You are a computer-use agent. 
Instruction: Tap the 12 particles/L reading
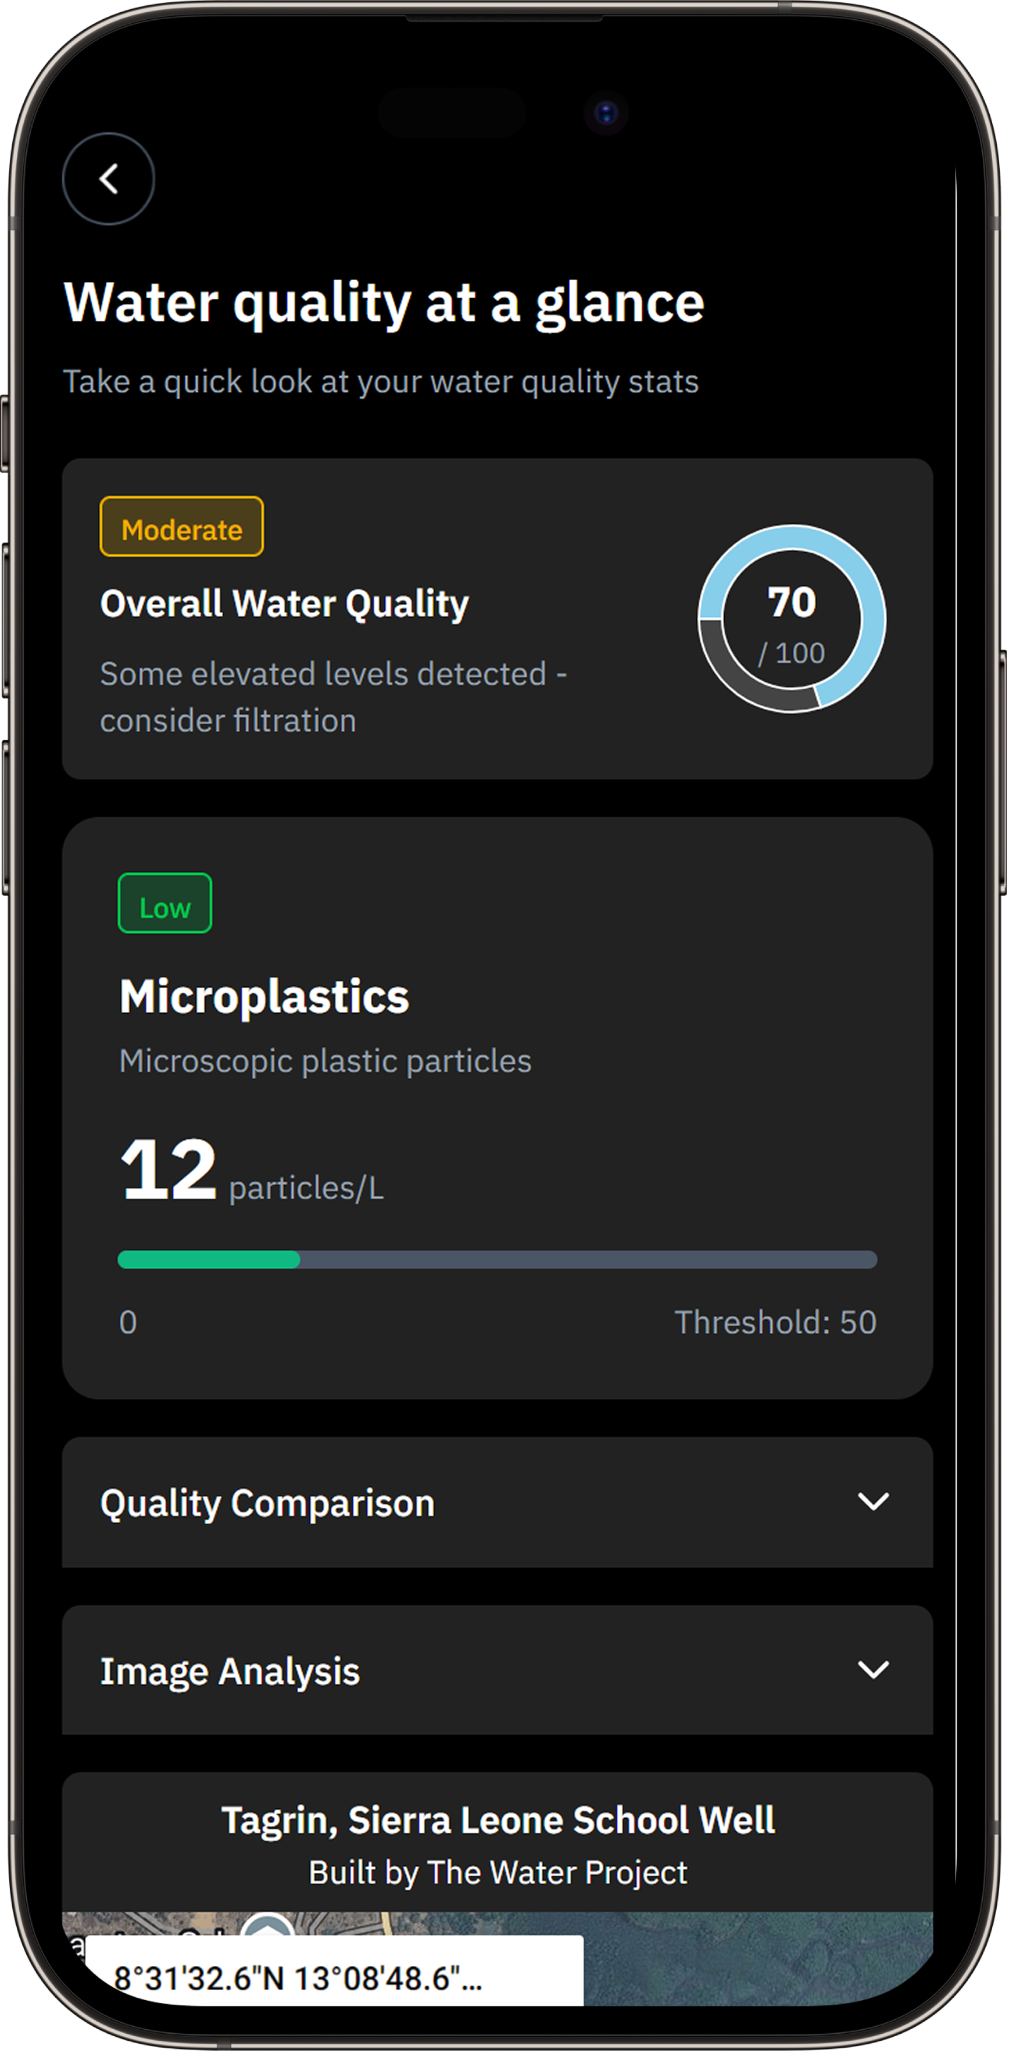click(251, 1172)
